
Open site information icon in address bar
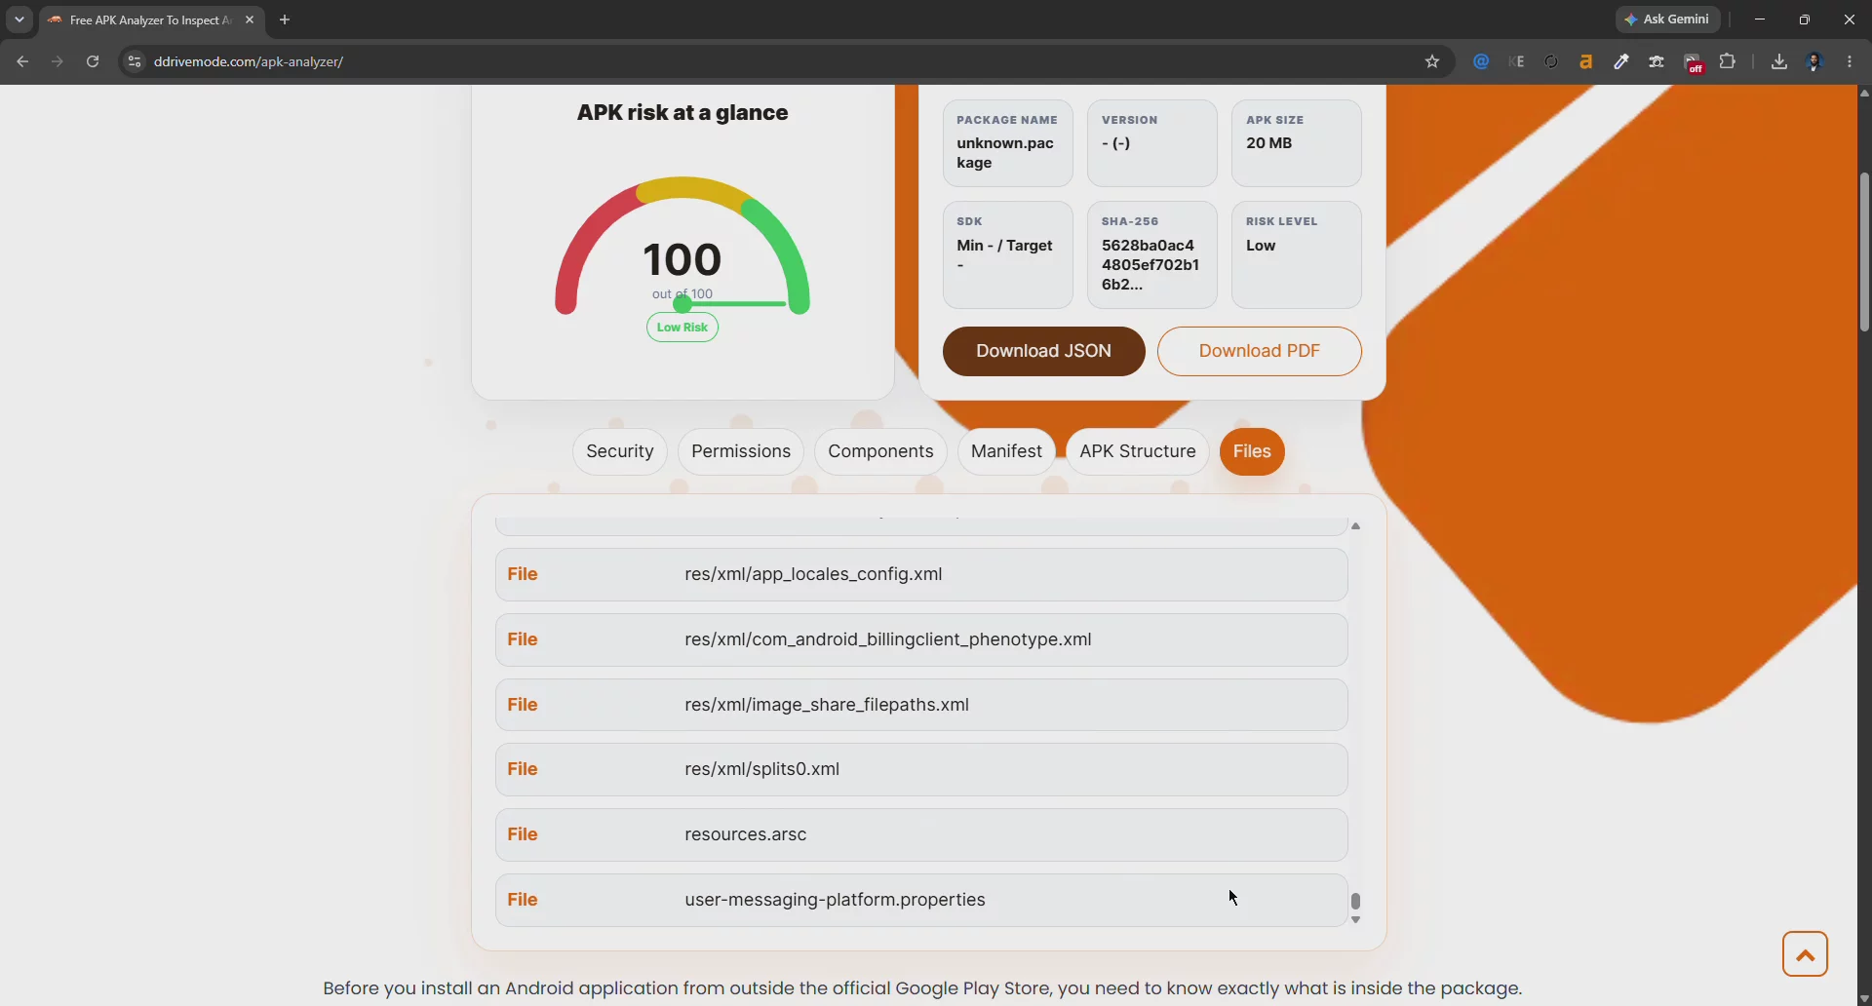pyautogui.click(x=136, y=61)
